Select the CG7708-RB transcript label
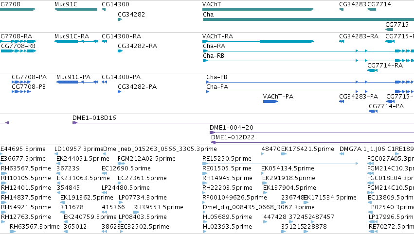Screen dimensions: 414x234 18,46
